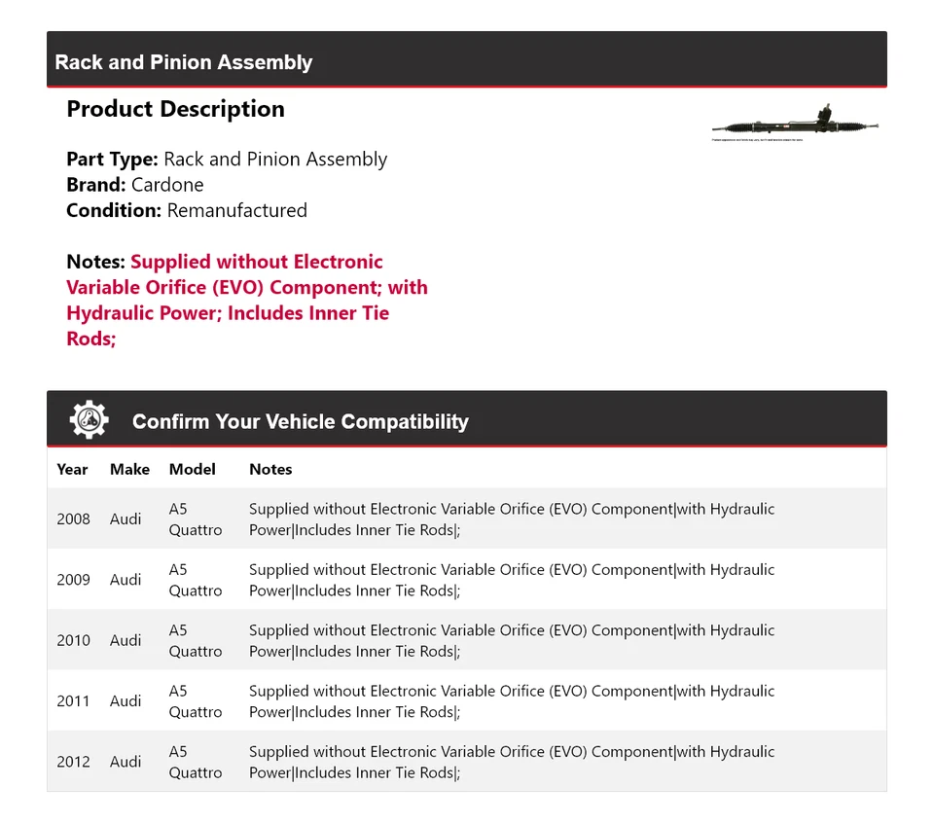Screen dimensions: 934x823
Task: Click the Cardone brand name
Action: coord(167,185)
